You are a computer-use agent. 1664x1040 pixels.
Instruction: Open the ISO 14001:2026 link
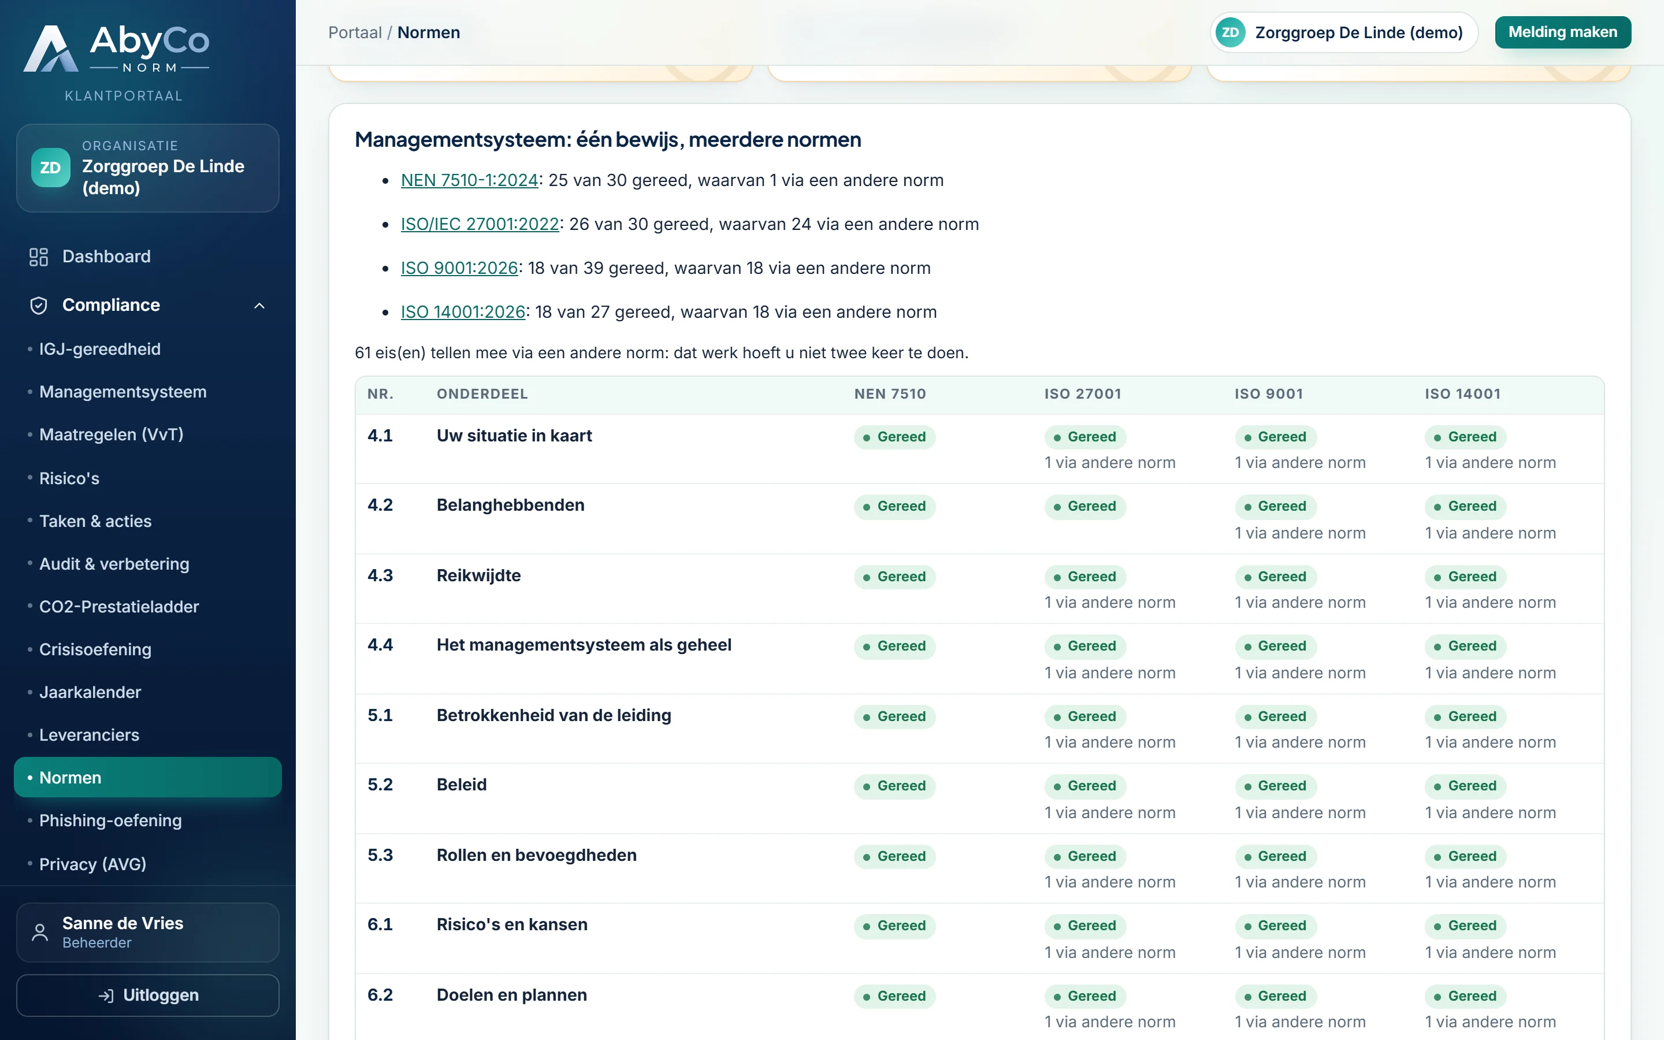click(x=463, y=312)
